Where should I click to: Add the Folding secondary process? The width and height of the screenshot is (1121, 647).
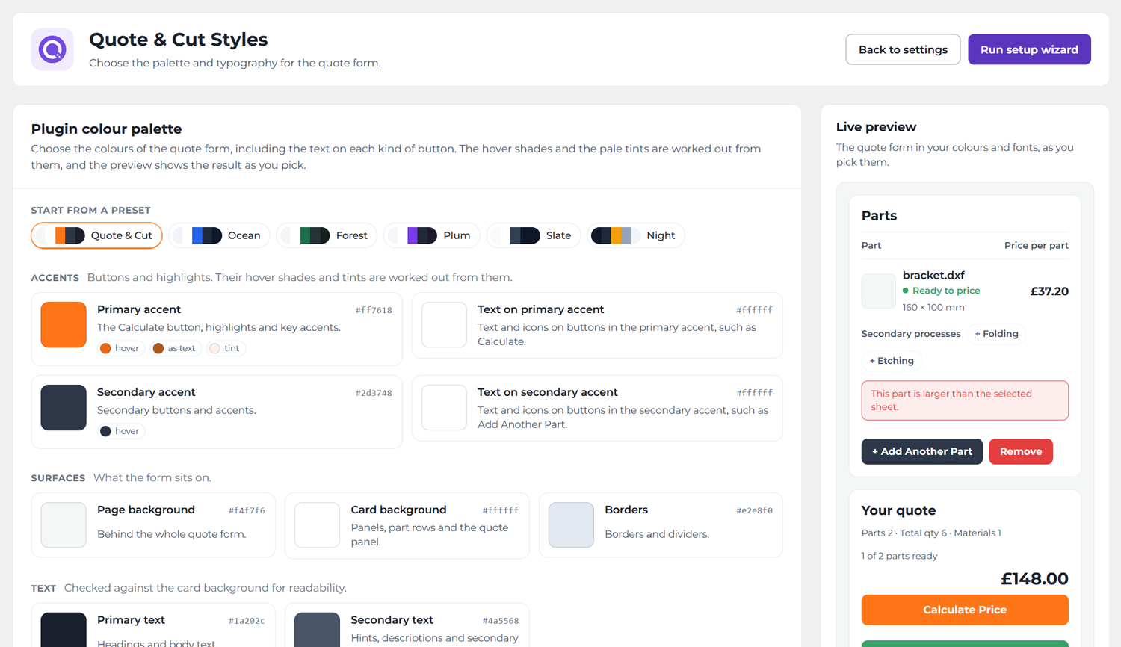[996, 334]
